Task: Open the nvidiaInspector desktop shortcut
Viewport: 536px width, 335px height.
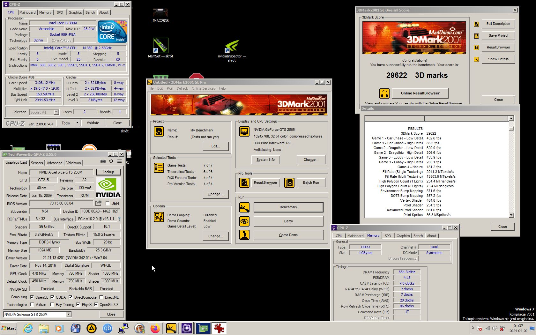Action: click(x=232, y=50)
